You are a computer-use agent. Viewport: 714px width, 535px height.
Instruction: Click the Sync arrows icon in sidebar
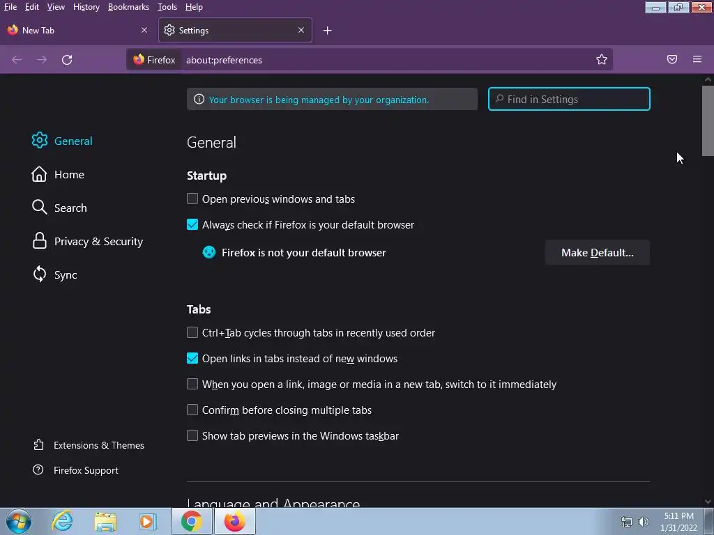[x=40, y=274]
